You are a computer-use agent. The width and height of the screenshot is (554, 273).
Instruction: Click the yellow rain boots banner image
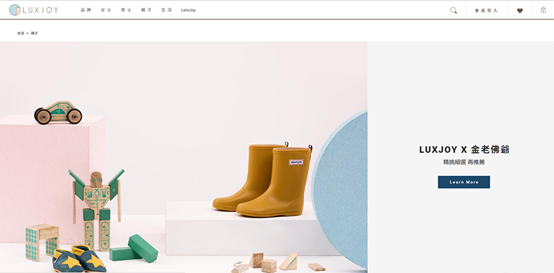click(184, 157)
